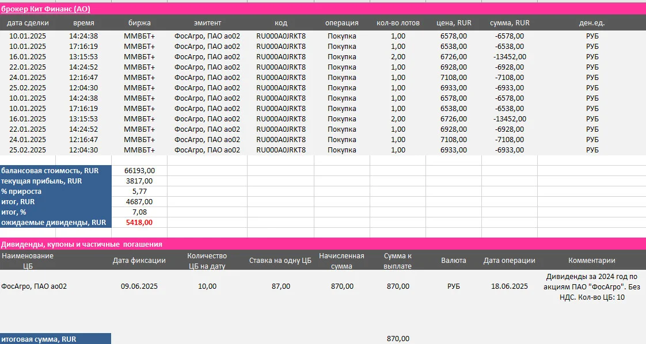Select the 'Ставка на одну ЦБ' header
This screenshot has width=646, height=344.
coord(280,261)
